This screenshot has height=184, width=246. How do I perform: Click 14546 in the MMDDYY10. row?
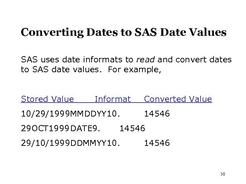click(x=157, y=113)
